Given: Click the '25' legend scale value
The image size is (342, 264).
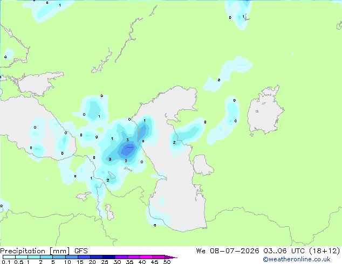Looking at the screenshot, I should [x=105, y=262].
